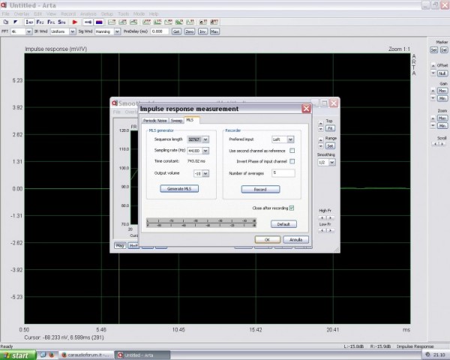Image resolution: width=450 pixels, height=360 pixels.
Task: Click Low Fr left arrow in Smoothed window
Action: click(322, 230)
